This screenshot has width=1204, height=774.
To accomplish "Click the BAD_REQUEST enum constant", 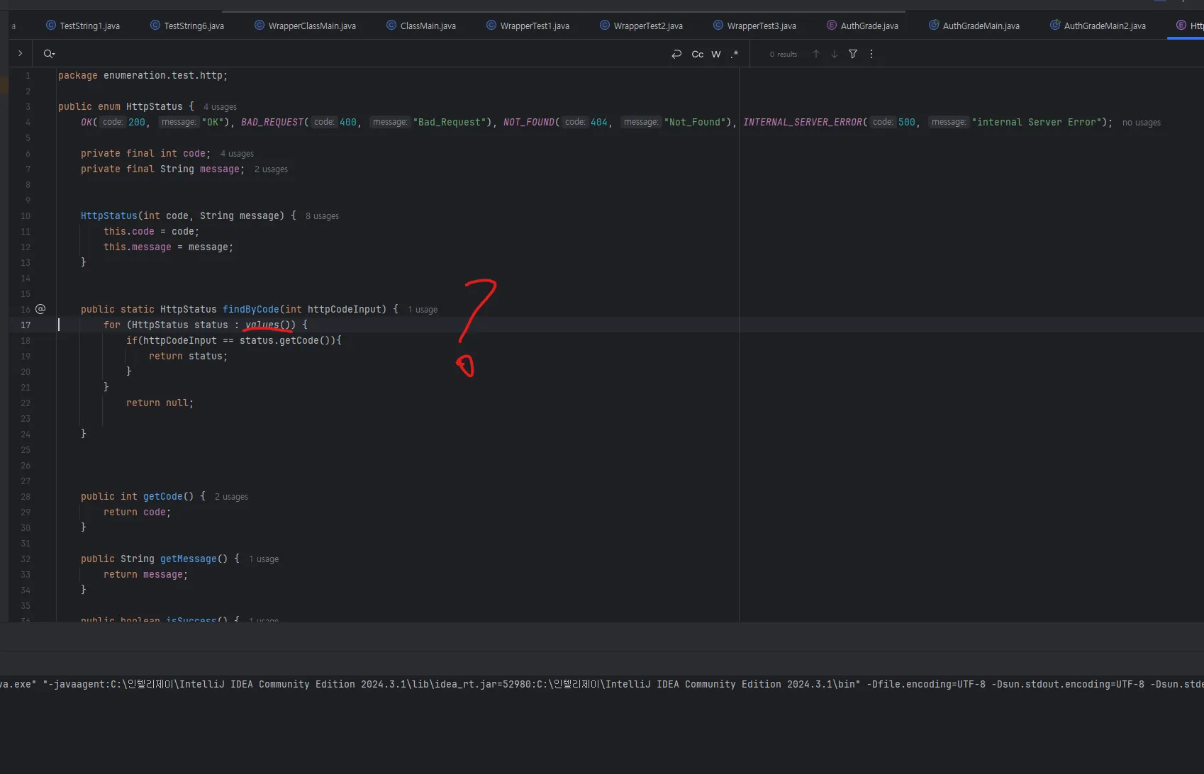I will [x=272, y=122].
